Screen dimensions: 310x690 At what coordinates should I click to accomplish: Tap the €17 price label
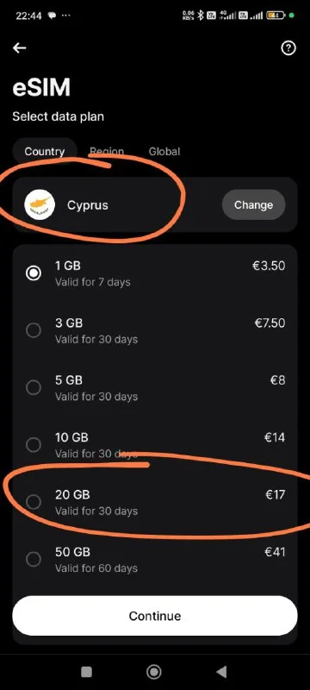[276, 494]
